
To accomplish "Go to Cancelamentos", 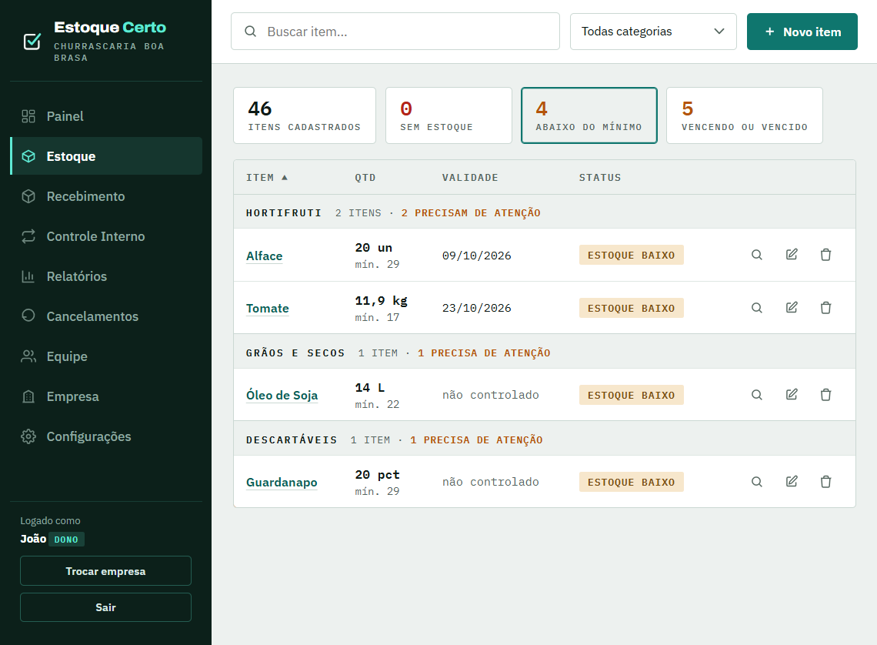I will coord(106,316).
